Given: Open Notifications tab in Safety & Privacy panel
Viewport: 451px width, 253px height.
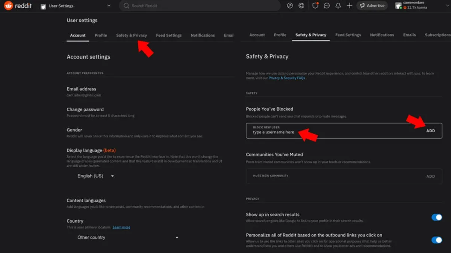Looking at the screenshot, I should tap(382, 35).
